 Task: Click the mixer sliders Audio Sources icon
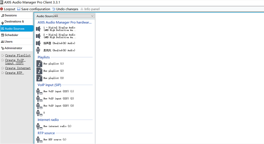tap(3, 29)
